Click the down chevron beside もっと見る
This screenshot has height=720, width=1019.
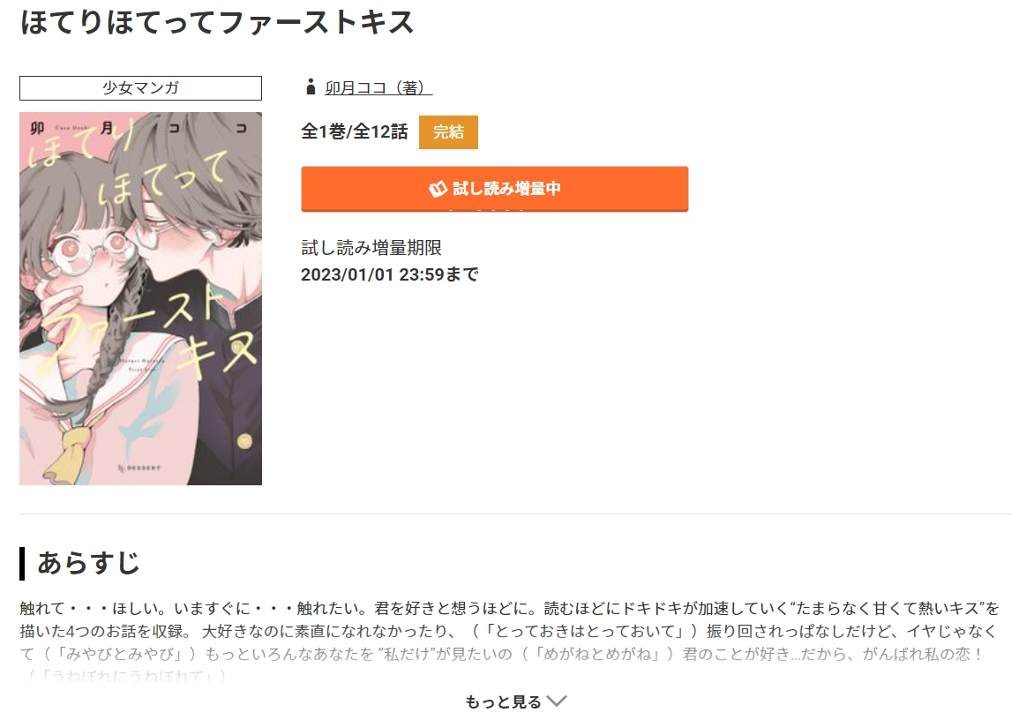(557, 701)
